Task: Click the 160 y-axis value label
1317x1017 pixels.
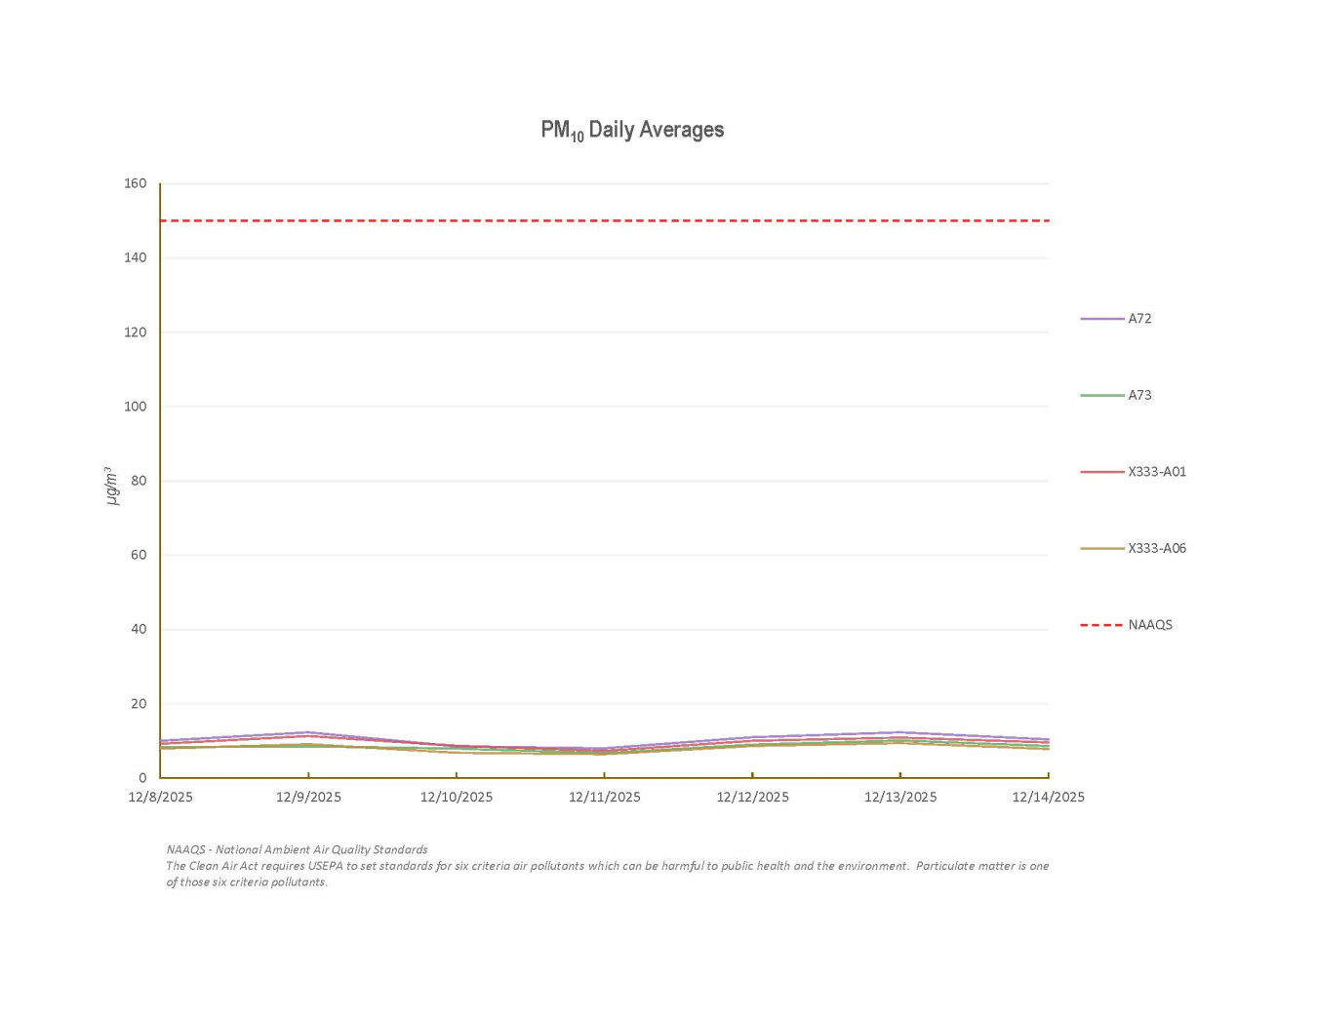Action: pos(136,183)
